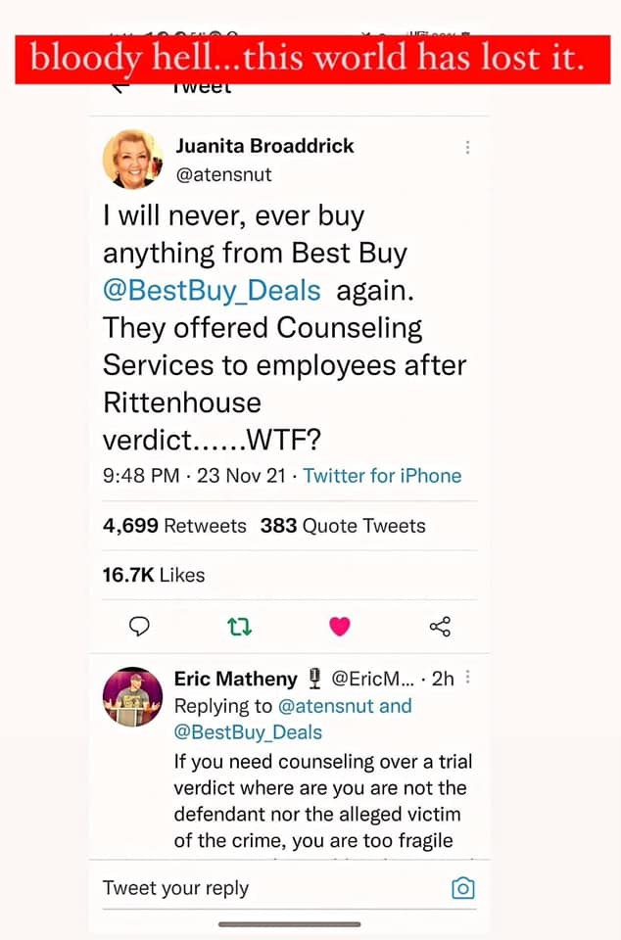Image resolution: width=621 pixels, height=940 pixels.
Task: View the 16.7K Likes list
Action: 154,575
